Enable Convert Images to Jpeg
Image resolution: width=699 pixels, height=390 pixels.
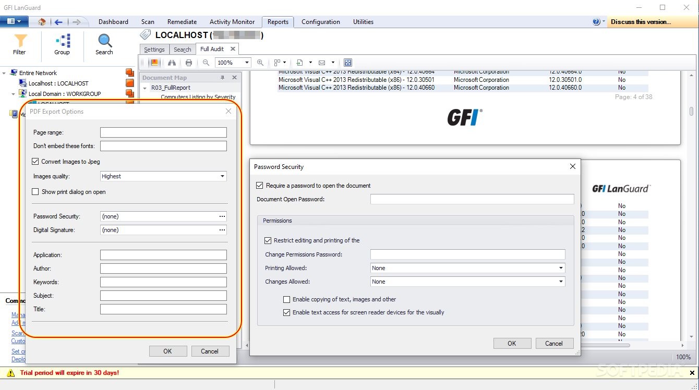pyautogui.click(x=35, y=161)
